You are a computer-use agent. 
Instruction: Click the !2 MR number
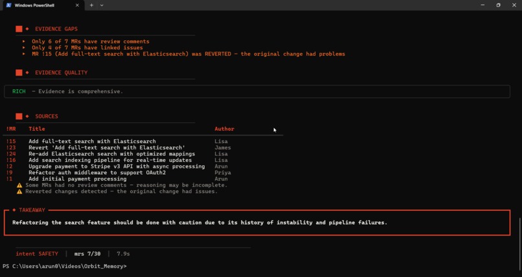(9, 166)
